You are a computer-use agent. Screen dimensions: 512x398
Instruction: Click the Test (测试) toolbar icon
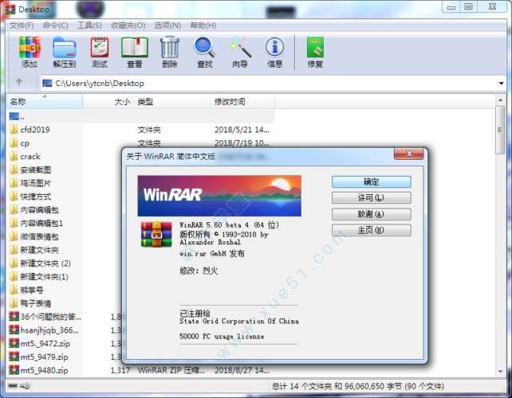click(100, 53)
